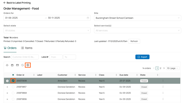Viewport: 184px width, 103px height.
Task: Open the three-dot menu for order 210879868
Action: (x=163, y=93)
